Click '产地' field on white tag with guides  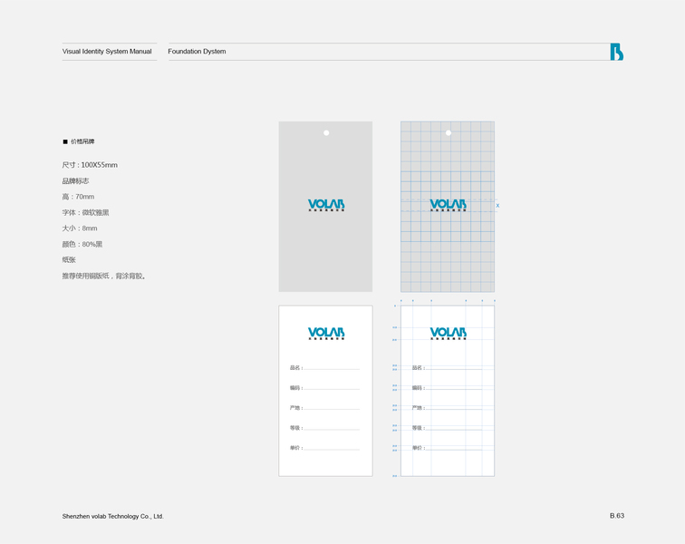[x=447, y=408]
